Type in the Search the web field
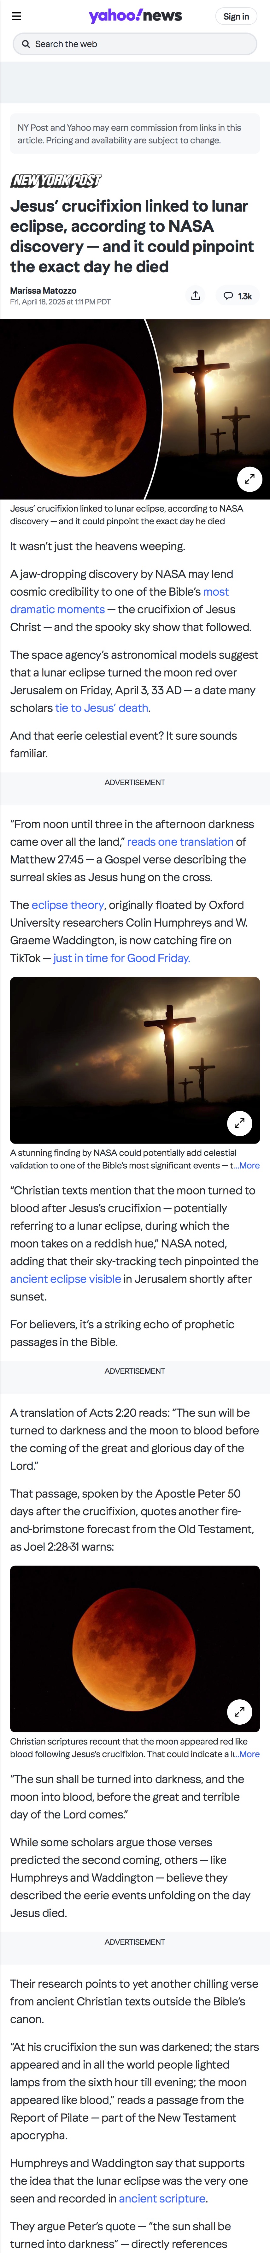The width and height of the screenshot is (270, 2253). (x=140, y=44)
